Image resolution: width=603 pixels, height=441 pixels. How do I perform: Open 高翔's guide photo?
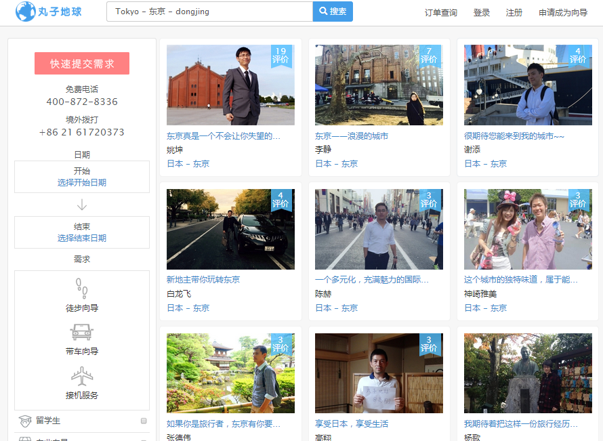[379, 373]
